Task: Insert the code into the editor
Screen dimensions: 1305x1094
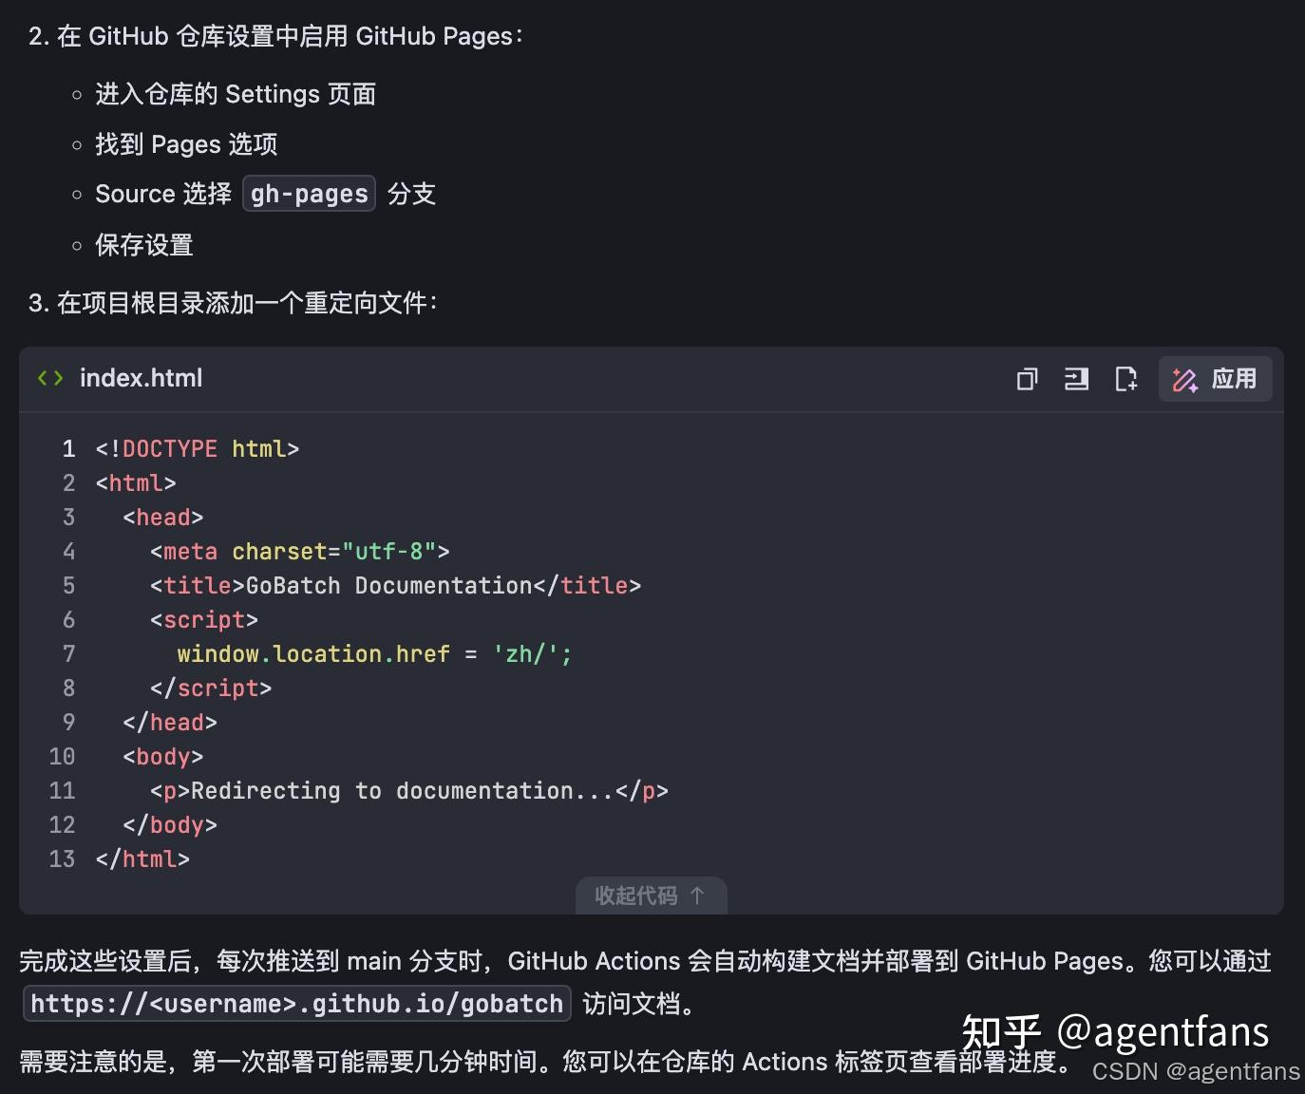Action: click(1076, 379)
